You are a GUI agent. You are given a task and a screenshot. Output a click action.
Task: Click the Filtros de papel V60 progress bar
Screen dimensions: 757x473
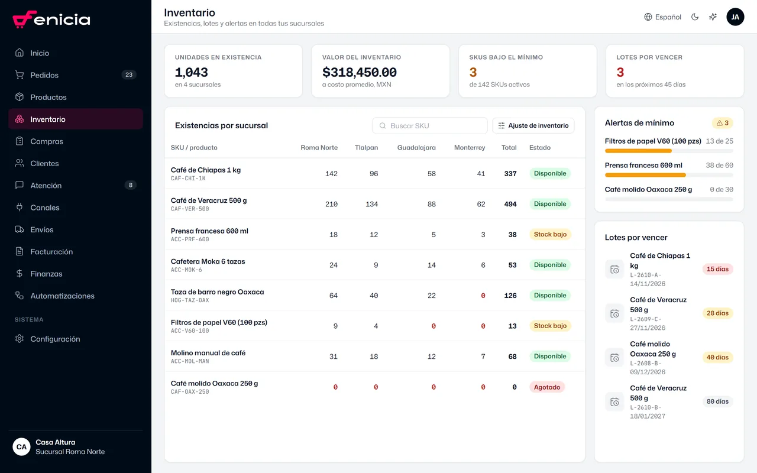669,151
